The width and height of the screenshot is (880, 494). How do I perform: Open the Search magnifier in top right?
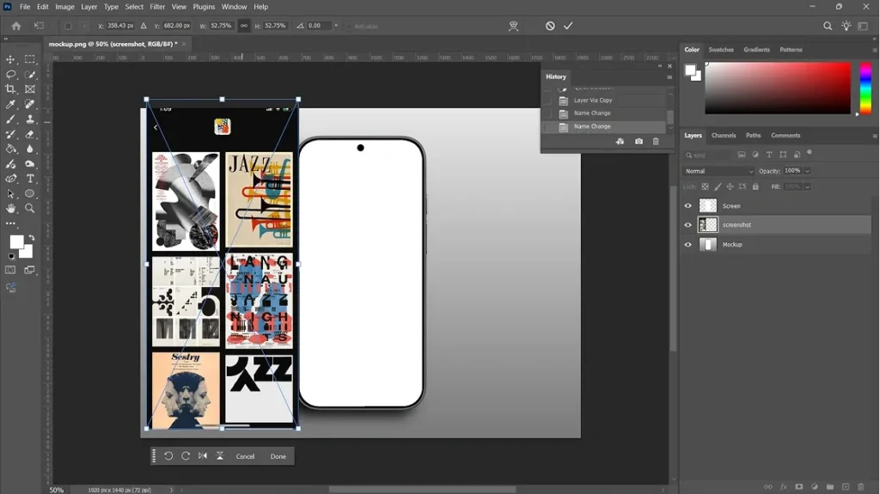tap(828, 26)
